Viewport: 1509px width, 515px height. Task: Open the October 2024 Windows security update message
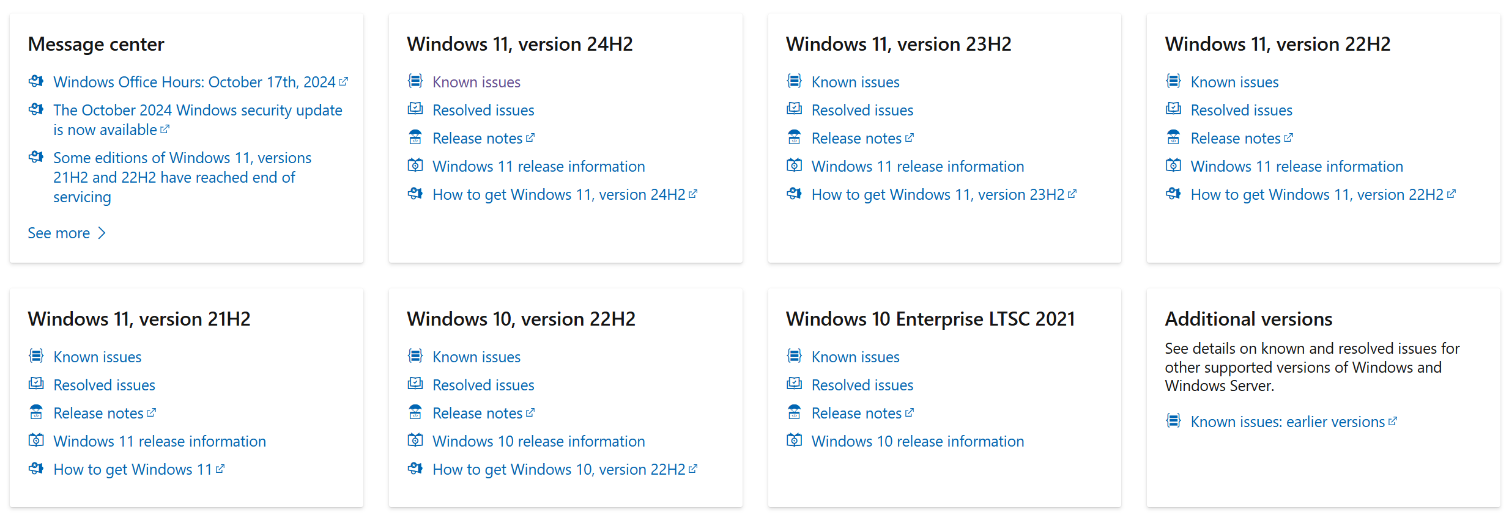point(197,120)
